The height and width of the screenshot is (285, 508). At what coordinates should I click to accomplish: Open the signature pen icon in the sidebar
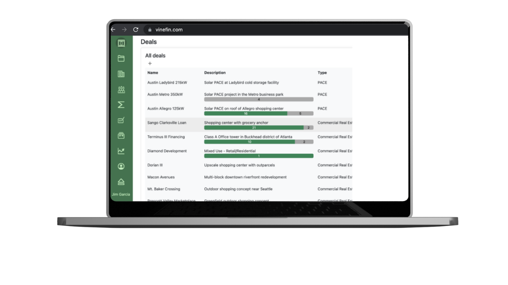[121, 120]
